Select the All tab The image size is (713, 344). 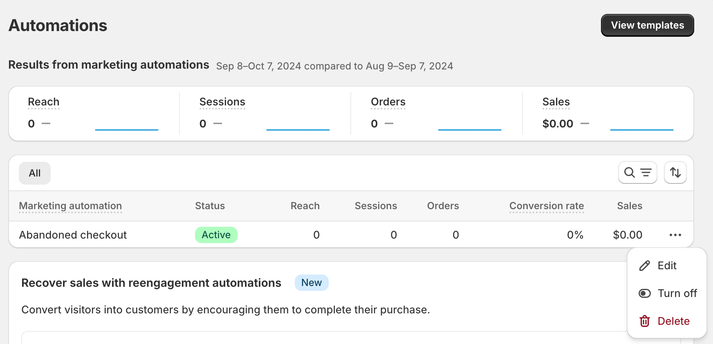click(35, 173)
